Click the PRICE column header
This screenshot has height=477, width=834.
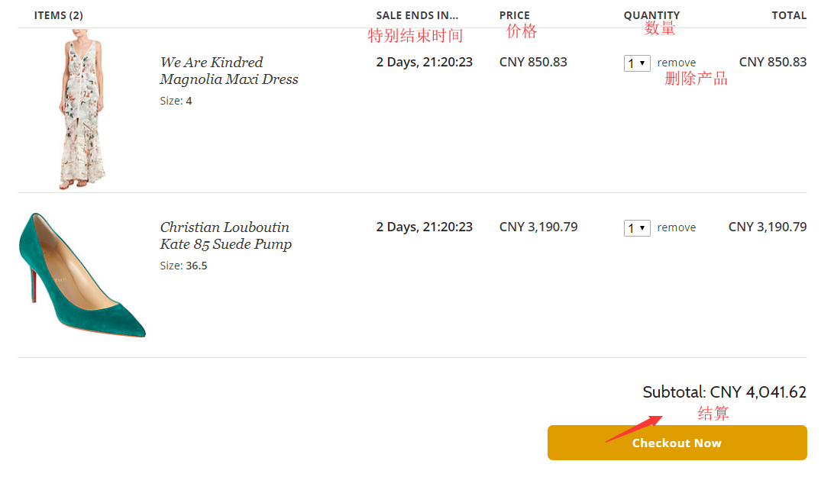click(514, 15)
